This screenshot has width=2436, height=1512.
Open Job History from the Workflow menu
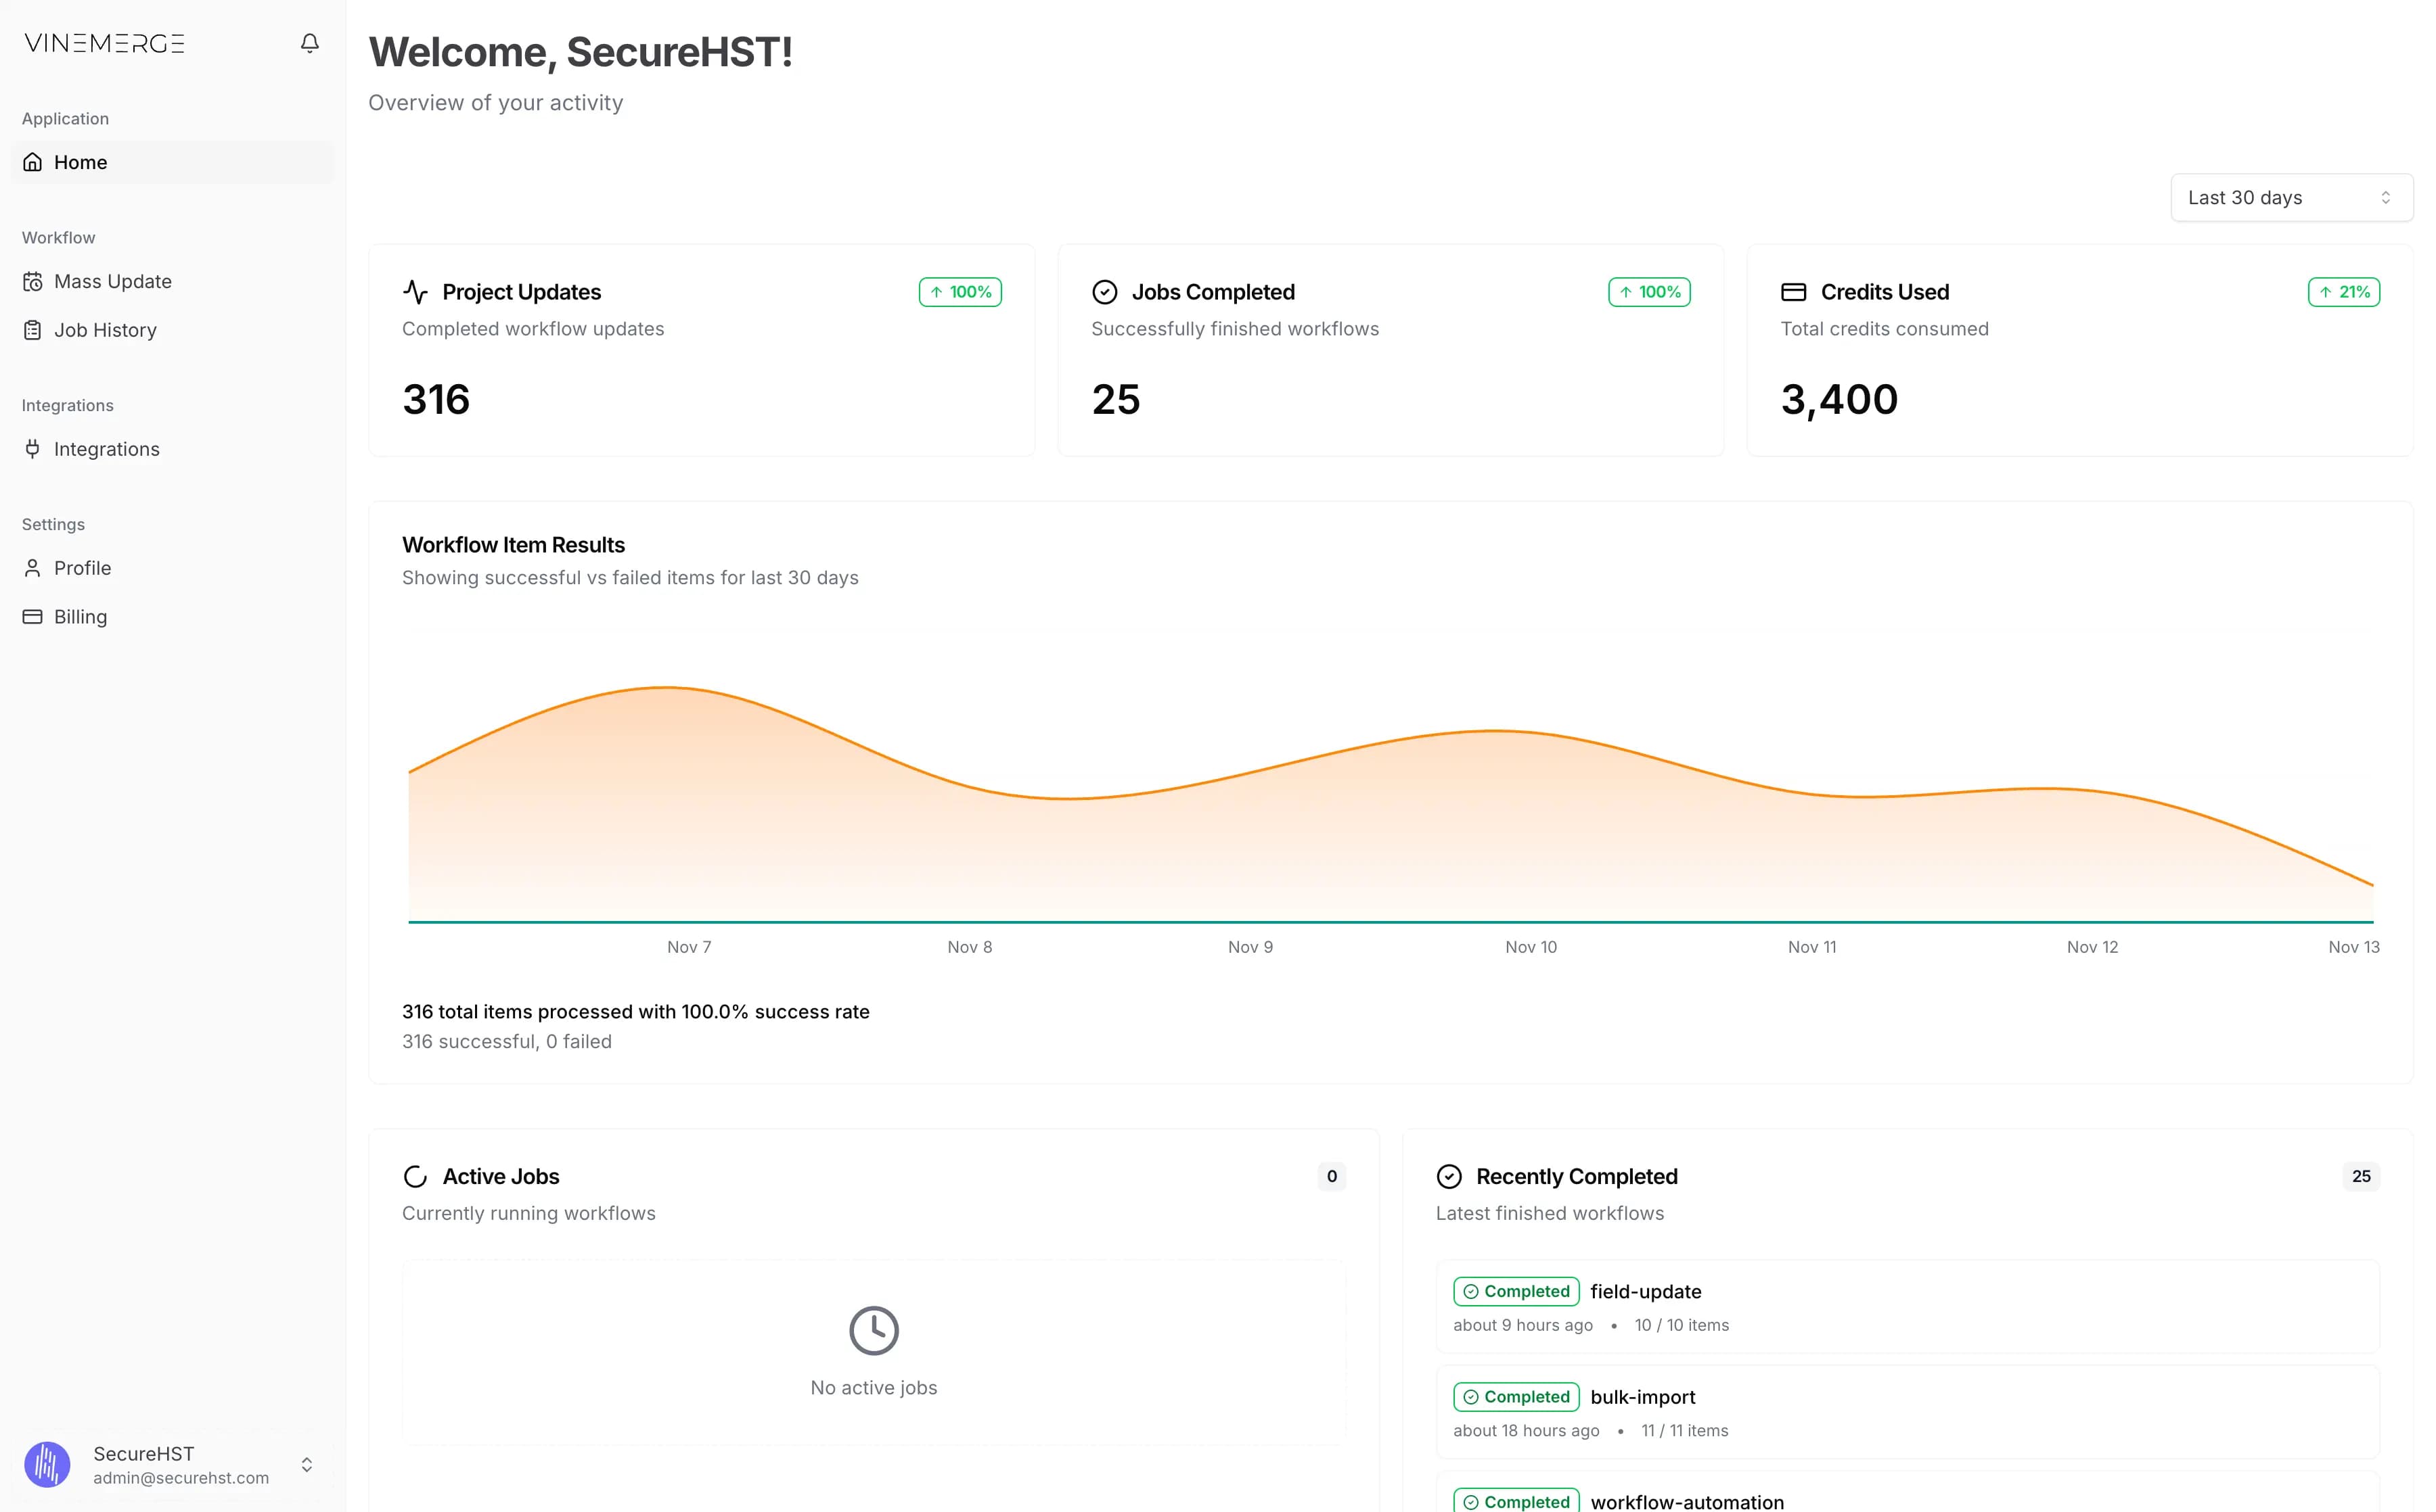pos(105,330)
